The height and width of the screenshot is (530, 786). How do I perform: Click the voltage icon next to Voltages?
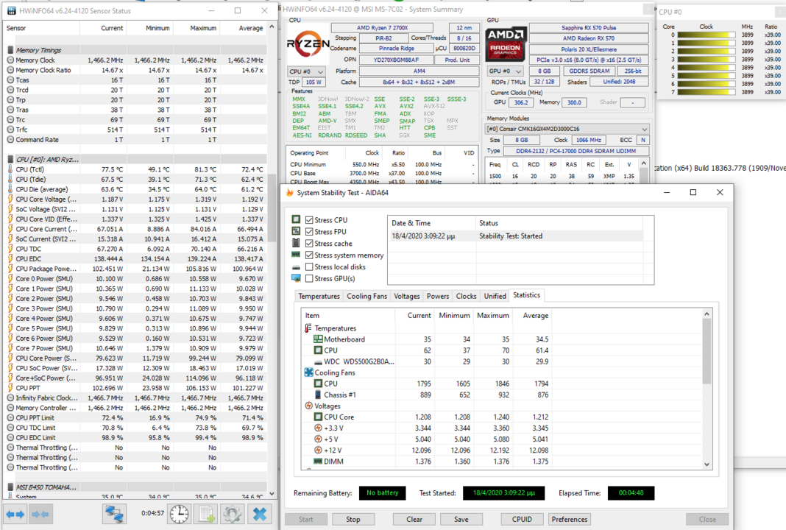(309, 406)
